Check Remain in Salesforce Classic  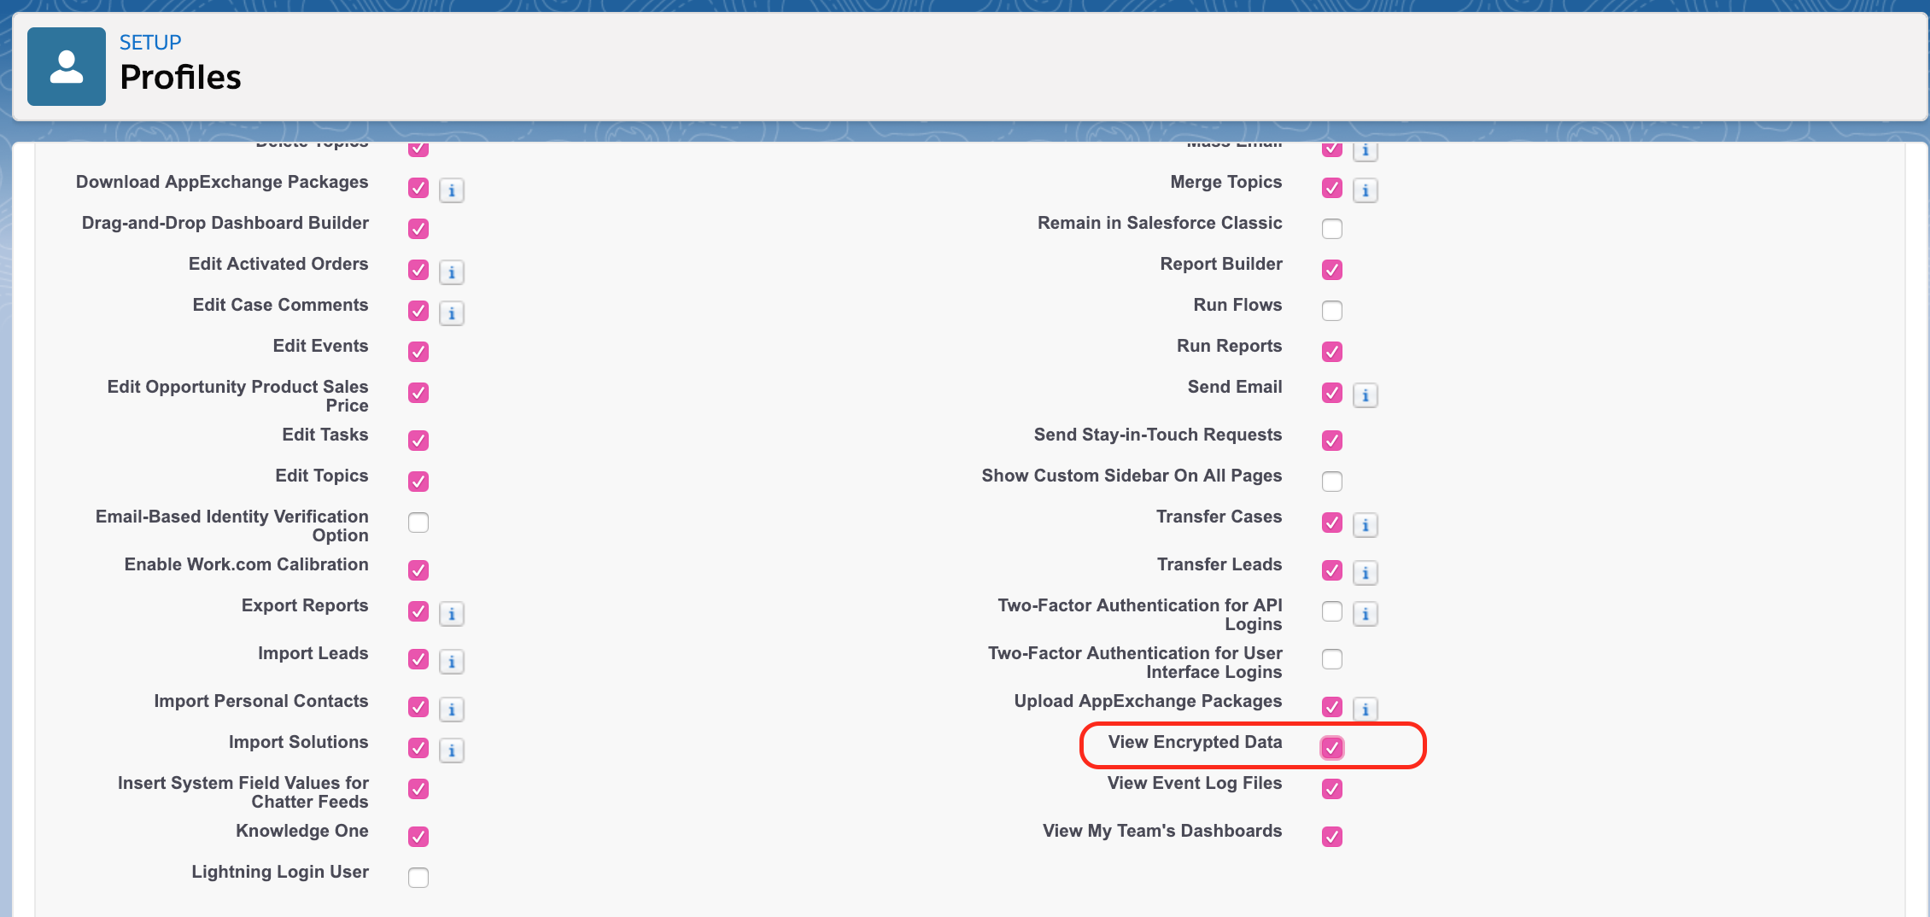pyautogui.click(x=1331, y=229)
